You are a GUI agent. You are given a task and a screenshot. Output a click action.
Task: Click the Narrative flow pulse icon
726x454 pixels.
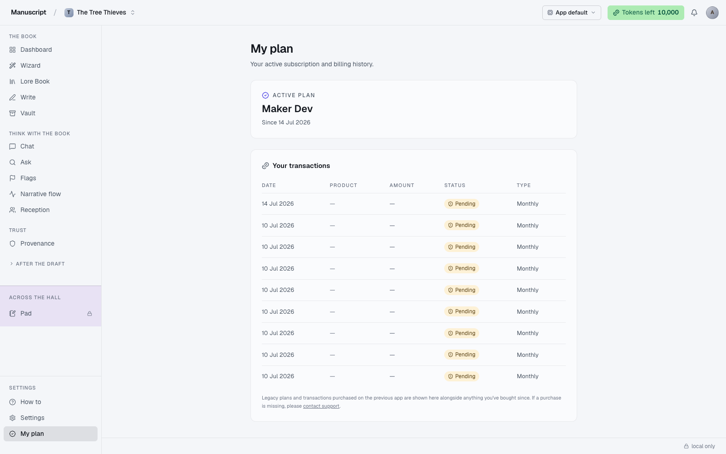click(x=13, y=194)
